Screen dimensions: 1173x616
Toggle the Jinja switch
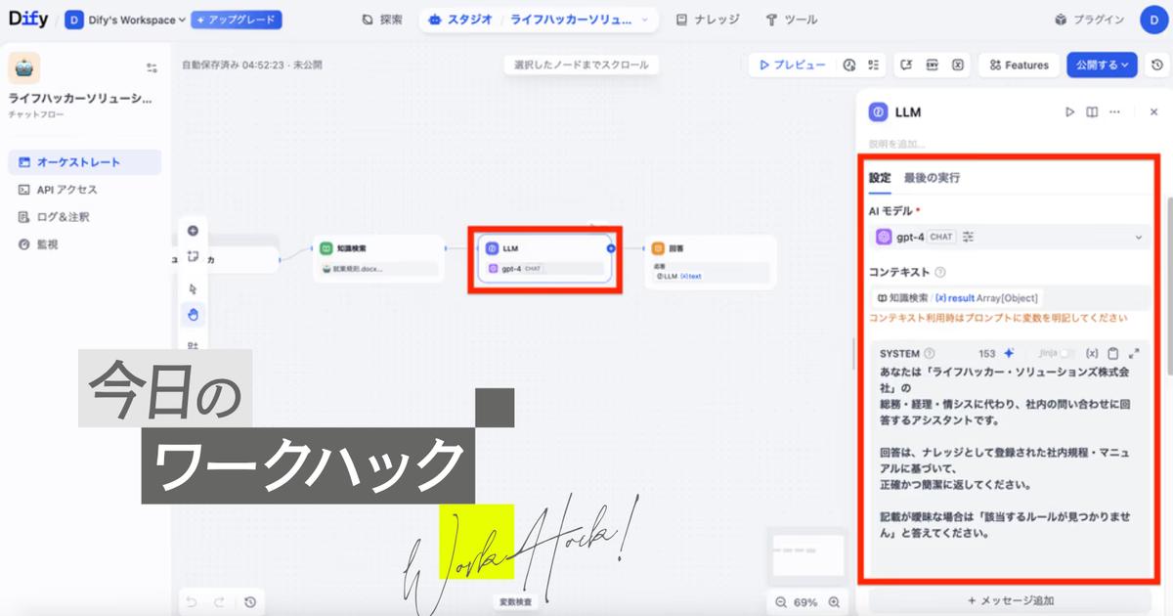coord(1068,354)
